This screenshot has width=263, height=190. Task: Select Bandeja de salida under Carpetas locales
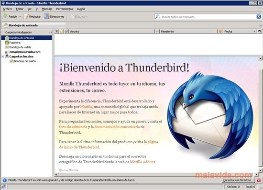pos(23,61)
